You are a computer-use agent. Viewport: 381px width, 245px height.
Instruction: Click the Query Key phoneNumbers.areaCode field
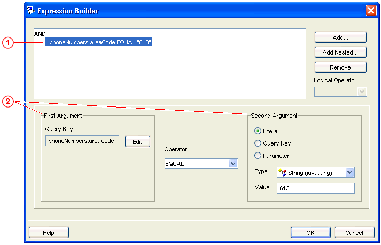pos(82,141)
